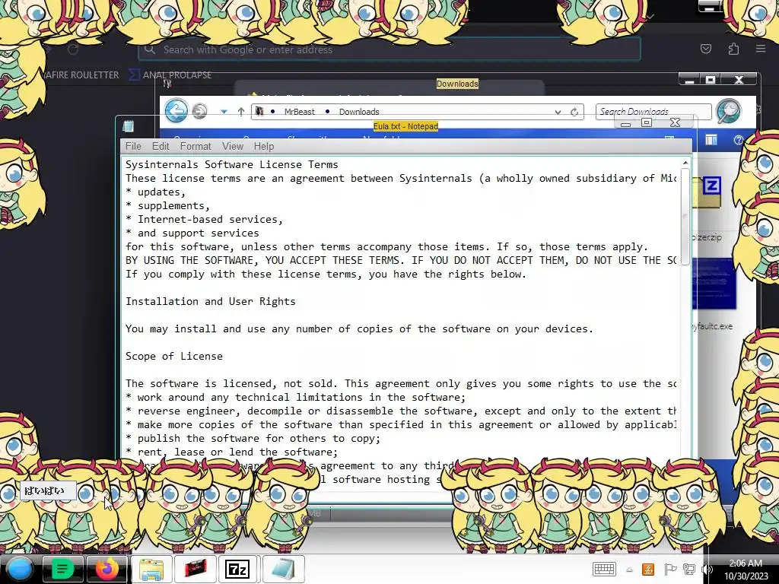779x584 pixels.
Task: Minimize the Downloads explorer window
Action: (689, 79)
